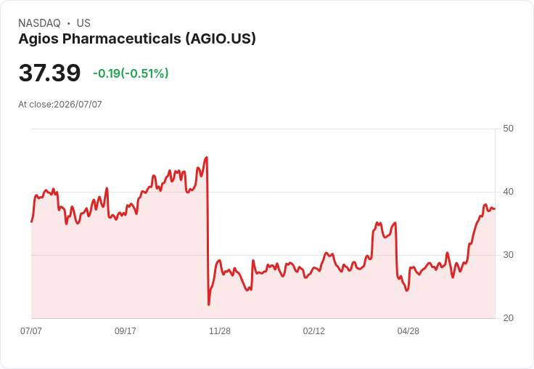Viewport: 534px width, 369px height.
Task: Click the 07/07 date axis label
Action: pos(31,331)
